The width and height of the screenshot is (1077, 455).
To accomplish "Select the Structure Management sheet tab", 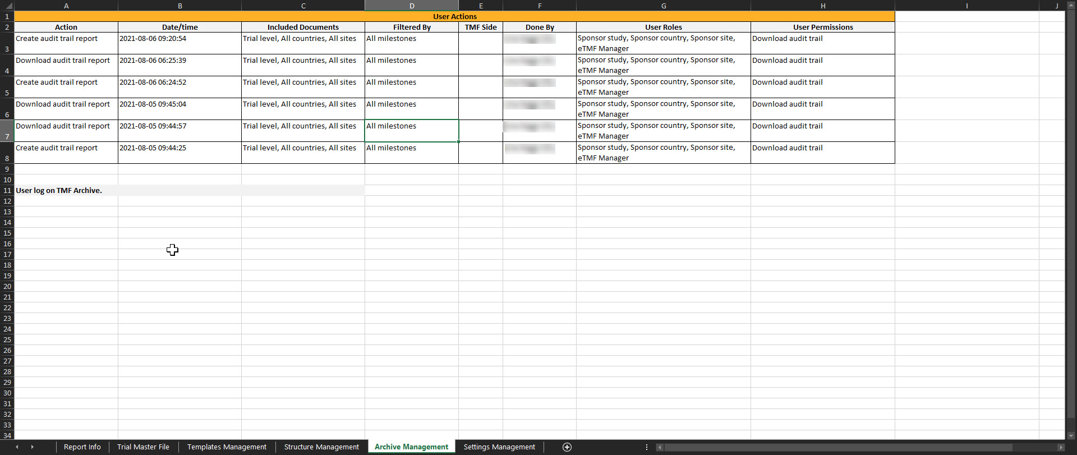I will tap(321, 447).
